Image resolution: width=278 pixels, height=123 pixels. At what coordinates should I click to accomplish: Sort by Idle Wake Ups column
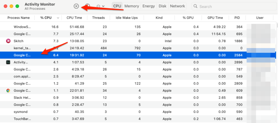pyautogui.click(x=126, y=18)
